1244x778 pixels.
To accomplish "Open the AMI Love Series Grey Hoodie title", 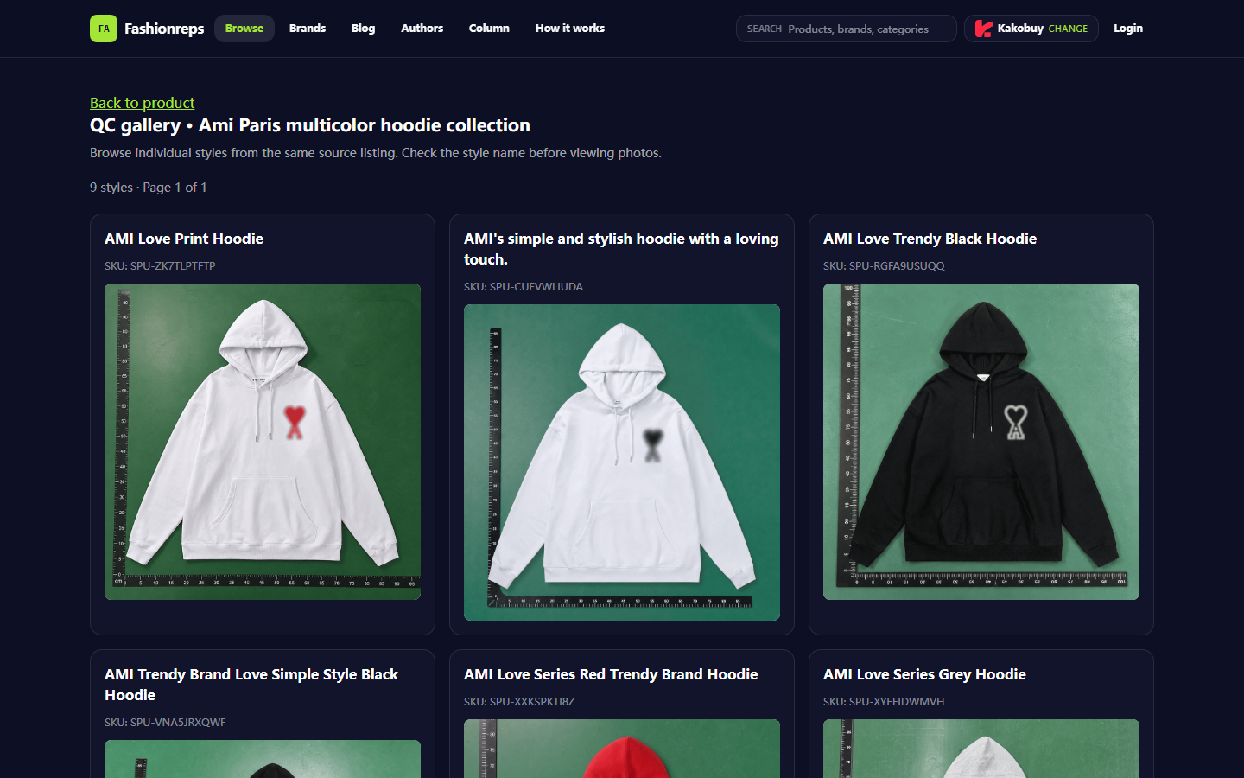I will pyautogui.click(x=924, y=674).
